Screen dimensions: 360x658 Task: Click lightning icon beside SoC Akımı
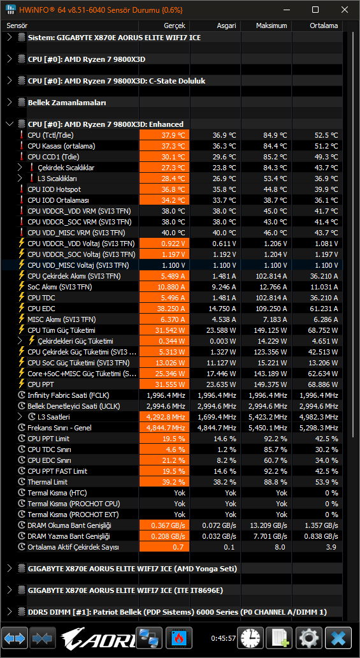point(22,287)
